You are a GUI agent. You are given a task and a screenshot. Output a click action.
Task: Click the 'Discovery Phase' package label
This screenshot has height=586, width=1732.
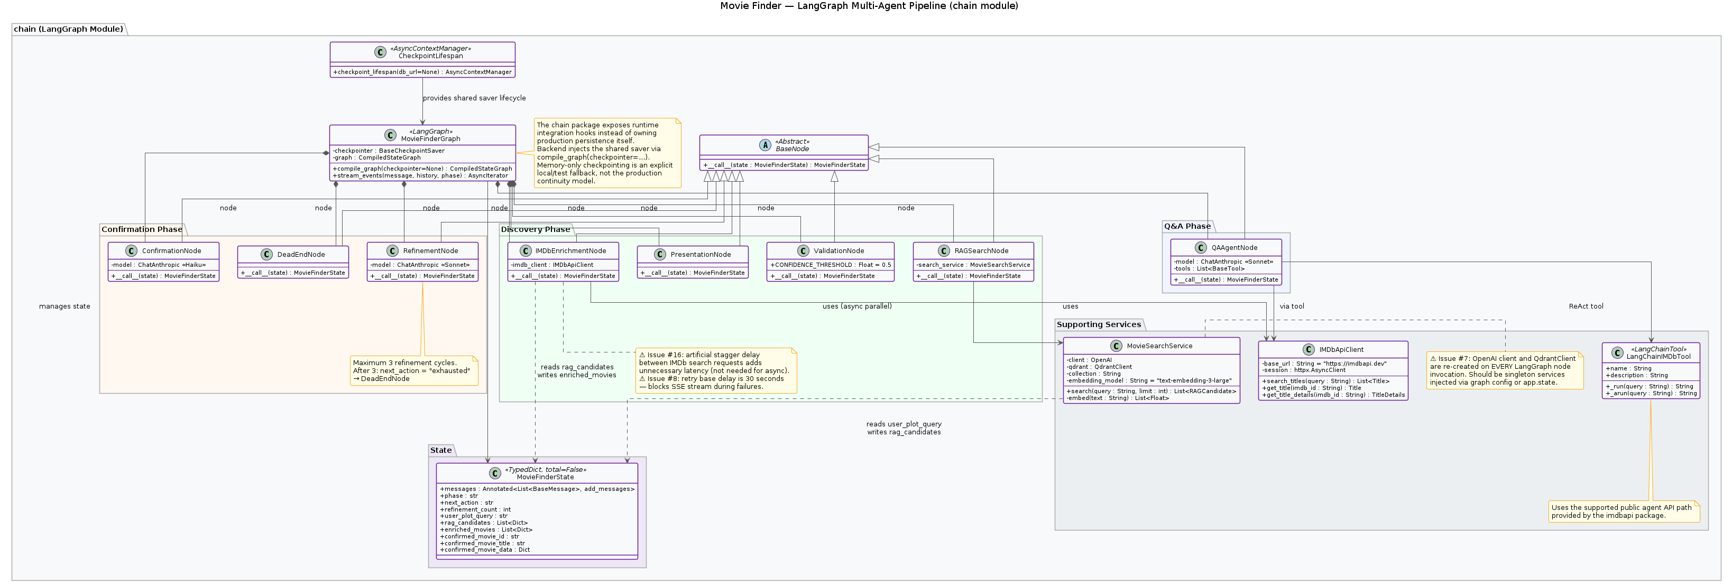tap(535, 229)
